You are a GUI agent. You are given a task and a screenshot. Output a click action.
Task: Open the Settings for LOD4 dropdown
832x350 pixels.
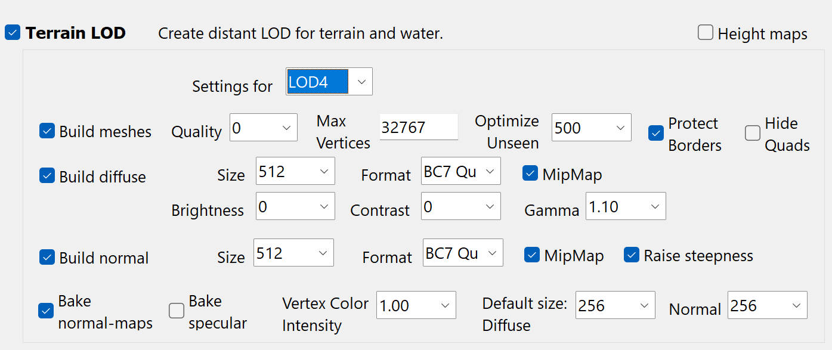(x=329, y=82)
